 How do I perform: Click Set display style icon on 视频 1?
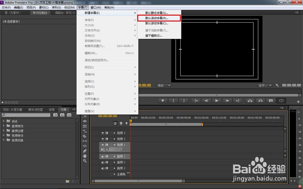(103, 150)
